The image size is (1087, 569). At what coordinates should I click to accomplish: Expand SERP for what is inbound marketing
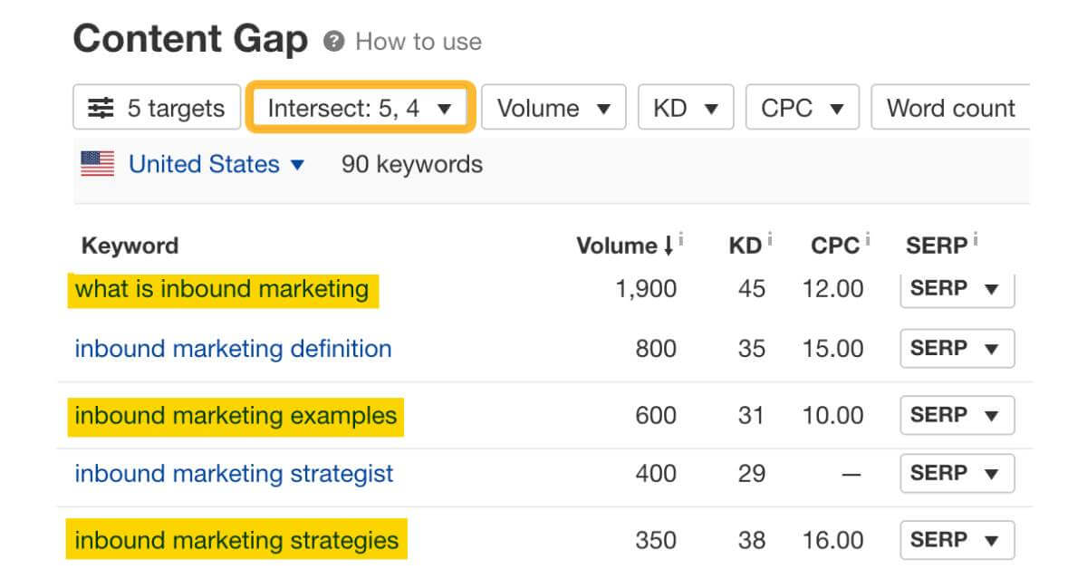click(957, 289)
